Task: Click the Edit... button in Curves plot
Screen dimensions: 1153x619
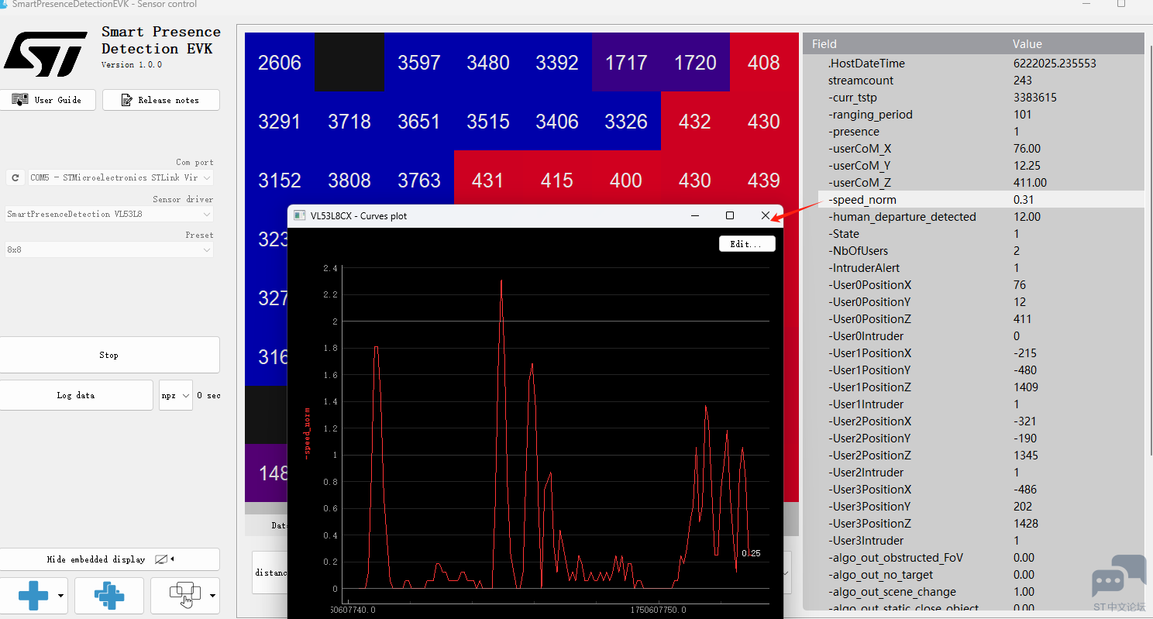Action: 747,243
